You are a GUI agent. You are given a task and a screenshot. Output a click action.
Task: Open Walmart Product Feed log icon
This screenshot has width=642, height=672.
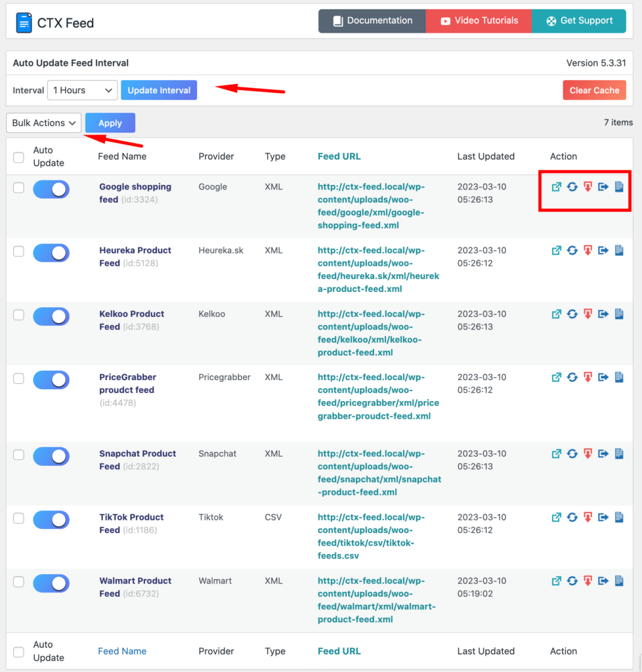pyautogui.click(x=619, y=580)
